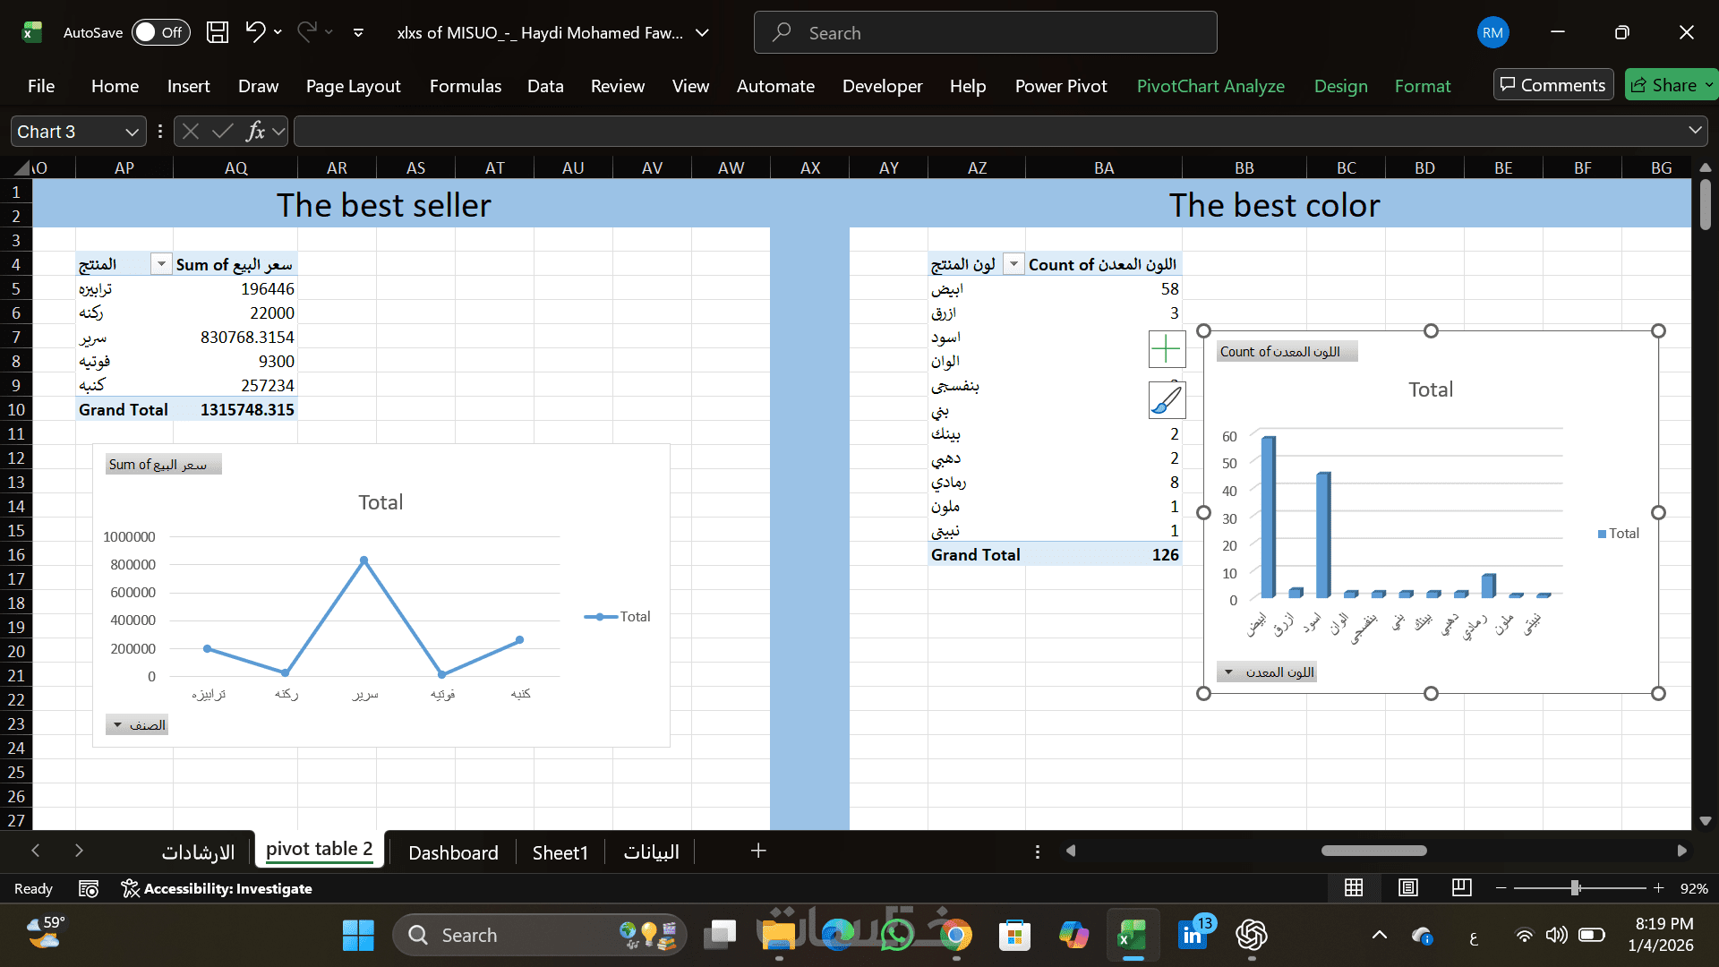Toggle AutoSave switch on
Screen dimensions: 1719x967
(x=161, y=32)
